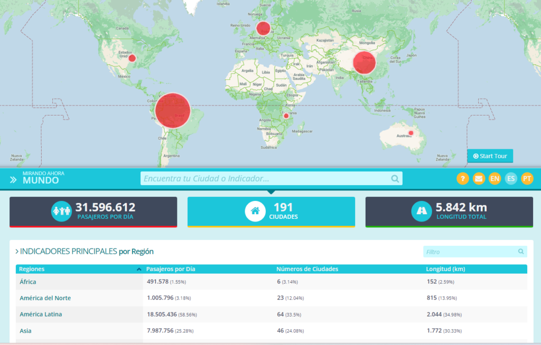The width and height of the screenshot is (541, 345).
Task: Click the question mark help icon
Action: click(x=463, y=179)
